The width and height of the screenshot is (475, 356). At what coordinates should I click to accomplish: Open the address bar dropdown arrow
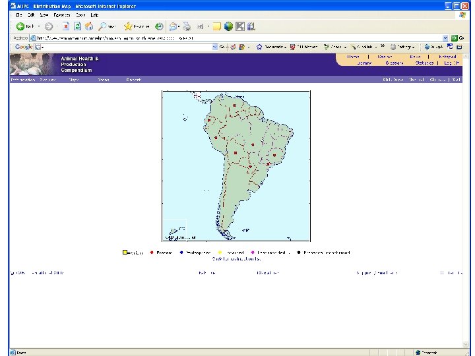[445, 38]
